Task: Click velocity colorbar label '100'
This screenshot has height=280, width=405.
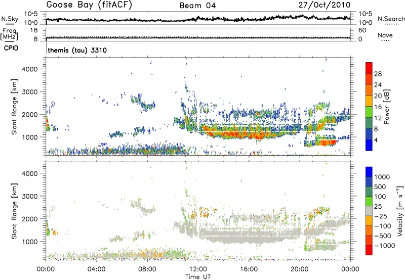Action: [x=380, y=197]
